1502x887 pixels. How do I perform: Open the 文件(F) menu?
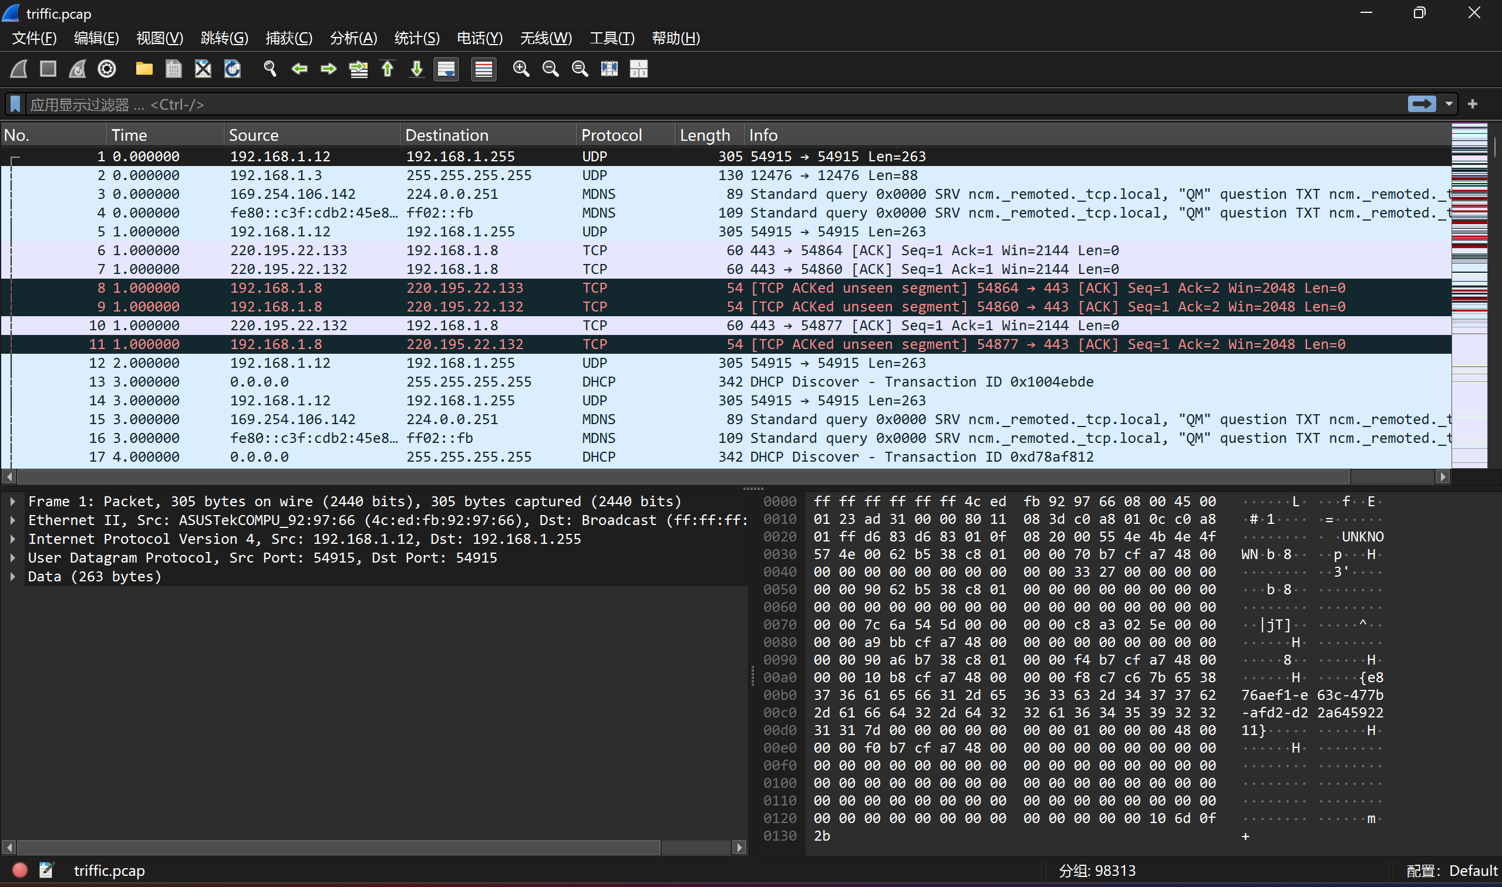34,38
